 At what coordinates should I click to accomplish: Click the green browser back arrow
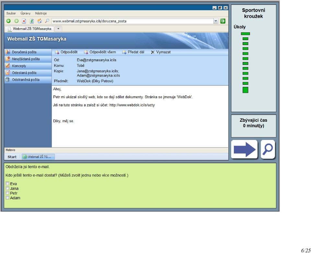pyautogui.click(x=8, y=21)
